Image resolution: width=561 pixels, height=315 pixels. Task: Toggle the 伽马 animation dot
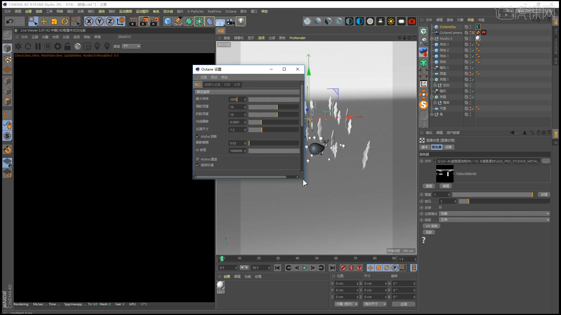point(421,201)
